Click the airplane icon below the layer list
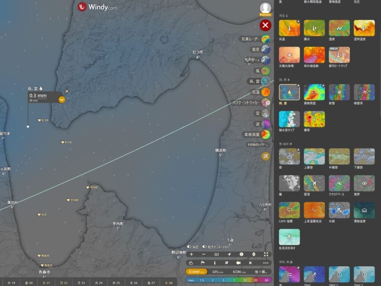 [265, 156]
